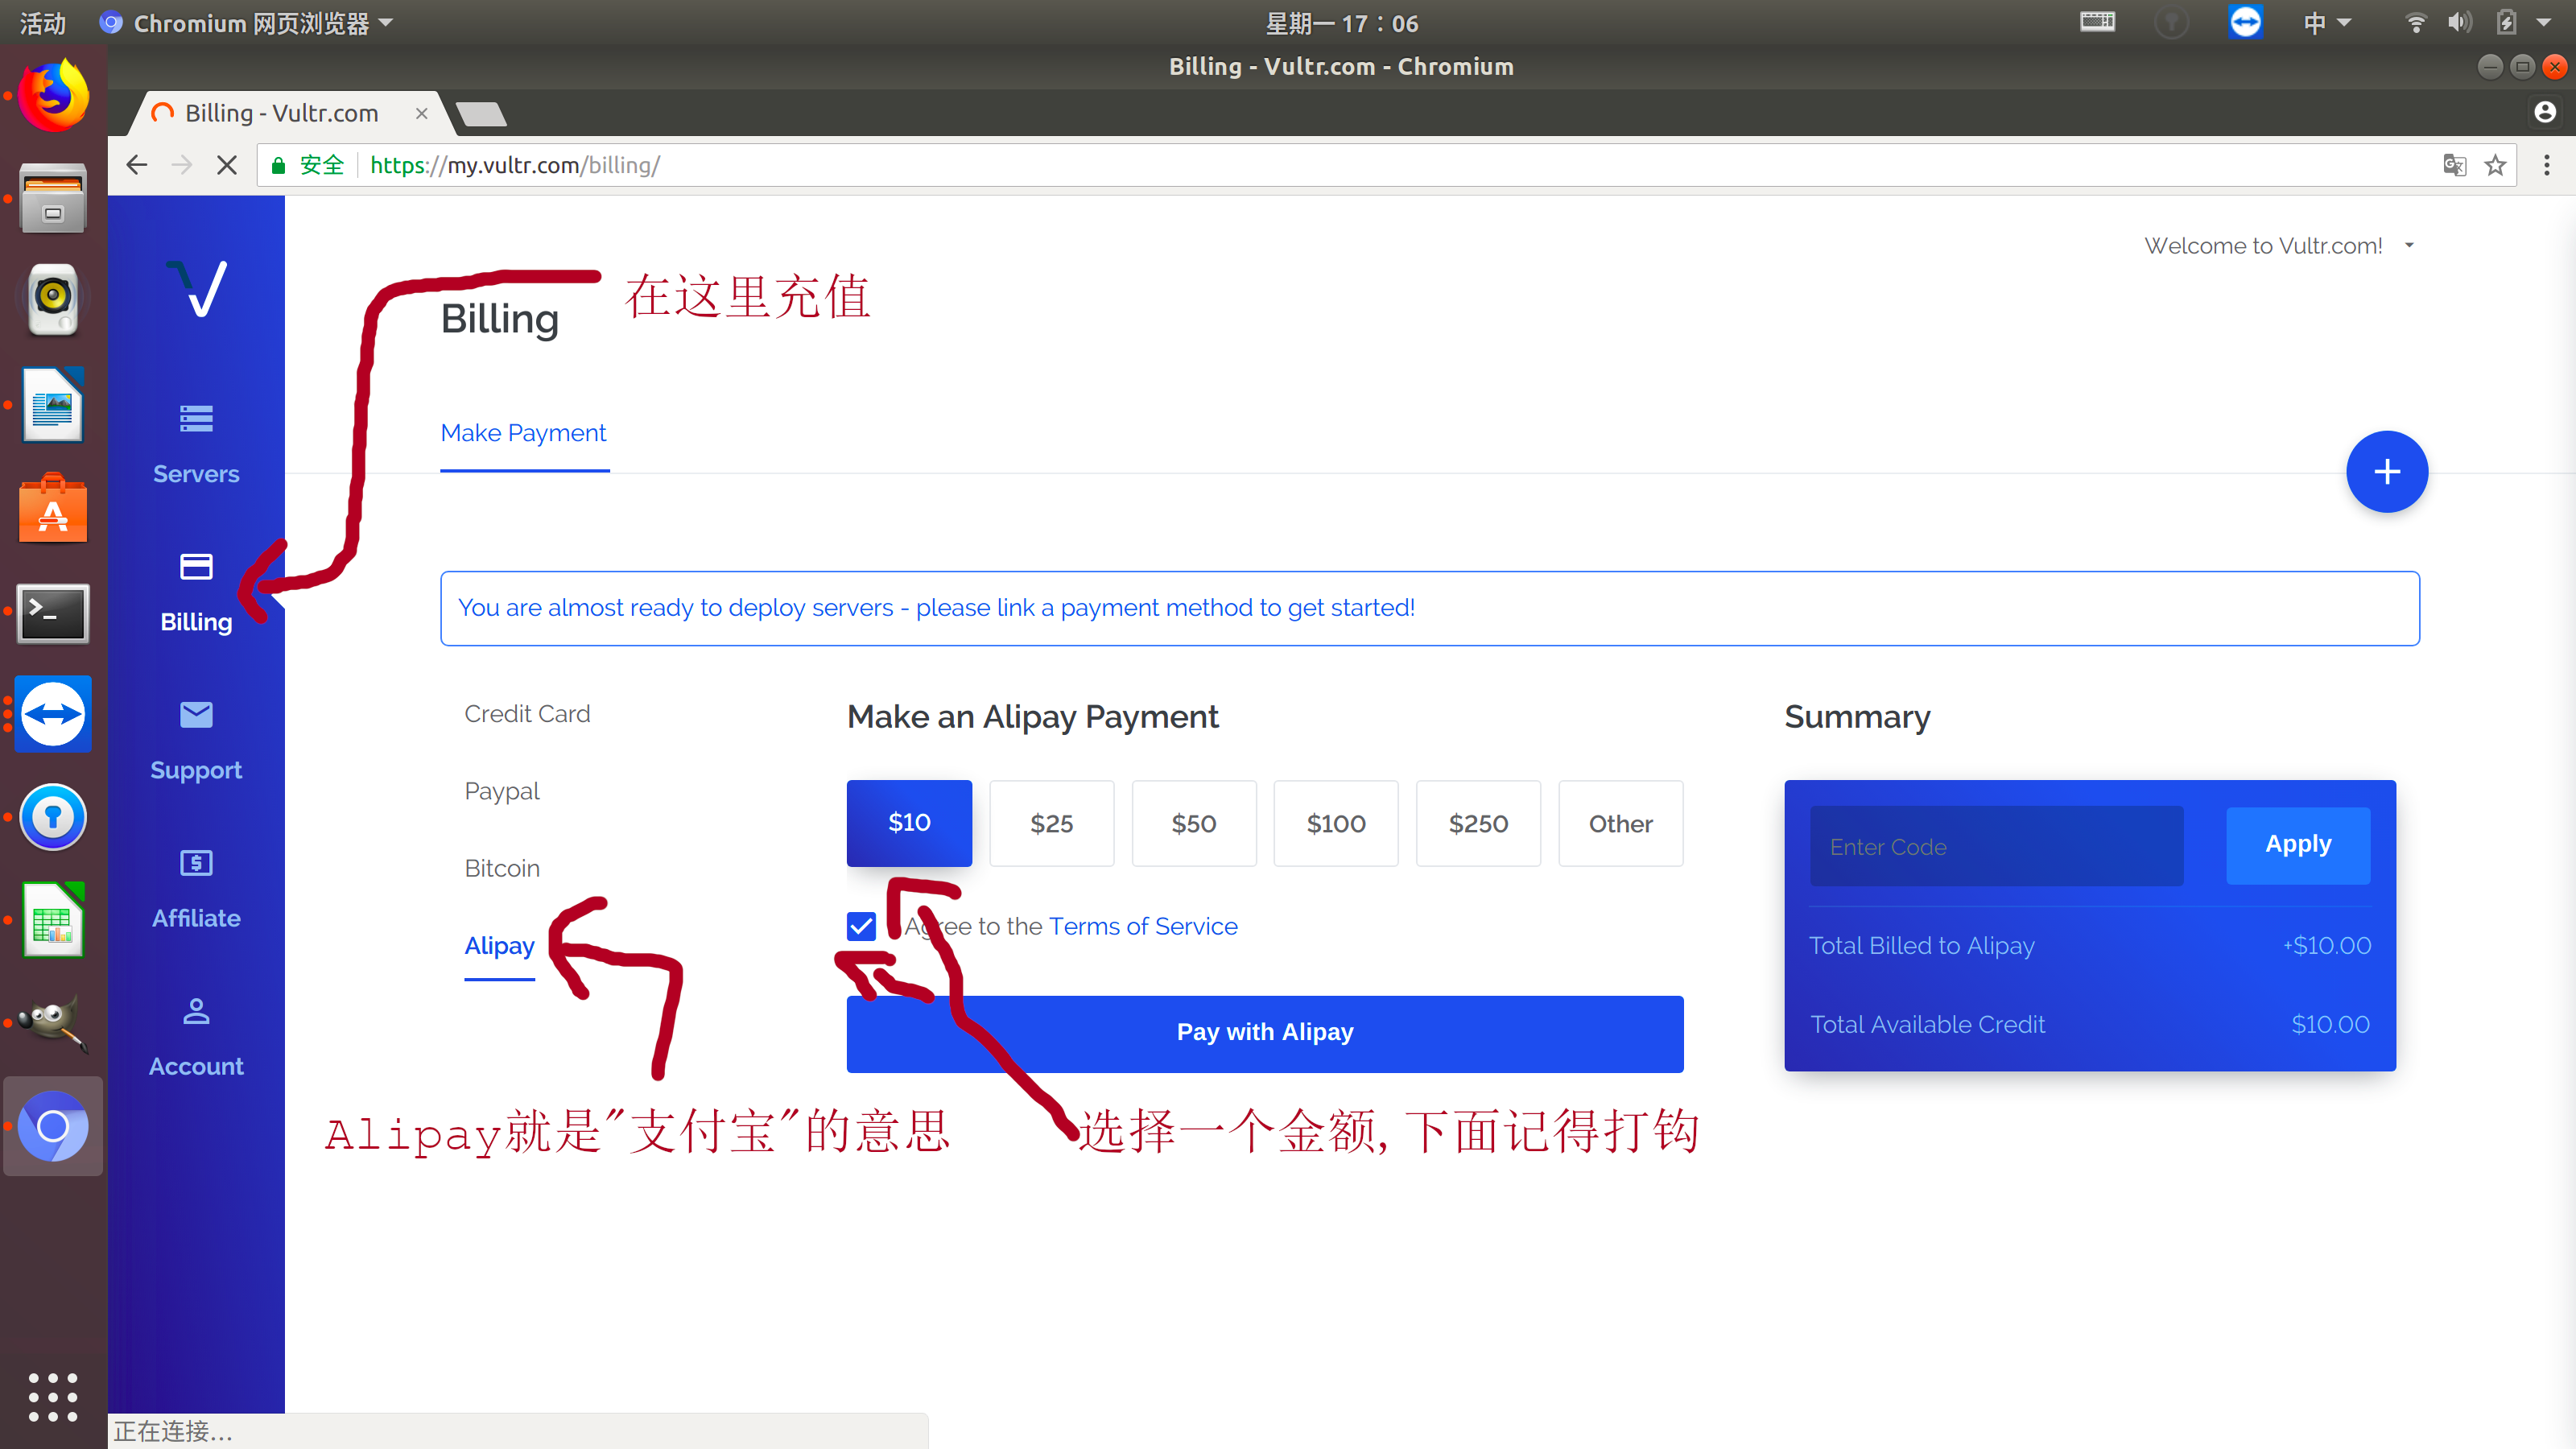The height and width of the screenshot is (1449, 2576).
Task: Go back with browser back arrow
Action: tap(137, 165)
